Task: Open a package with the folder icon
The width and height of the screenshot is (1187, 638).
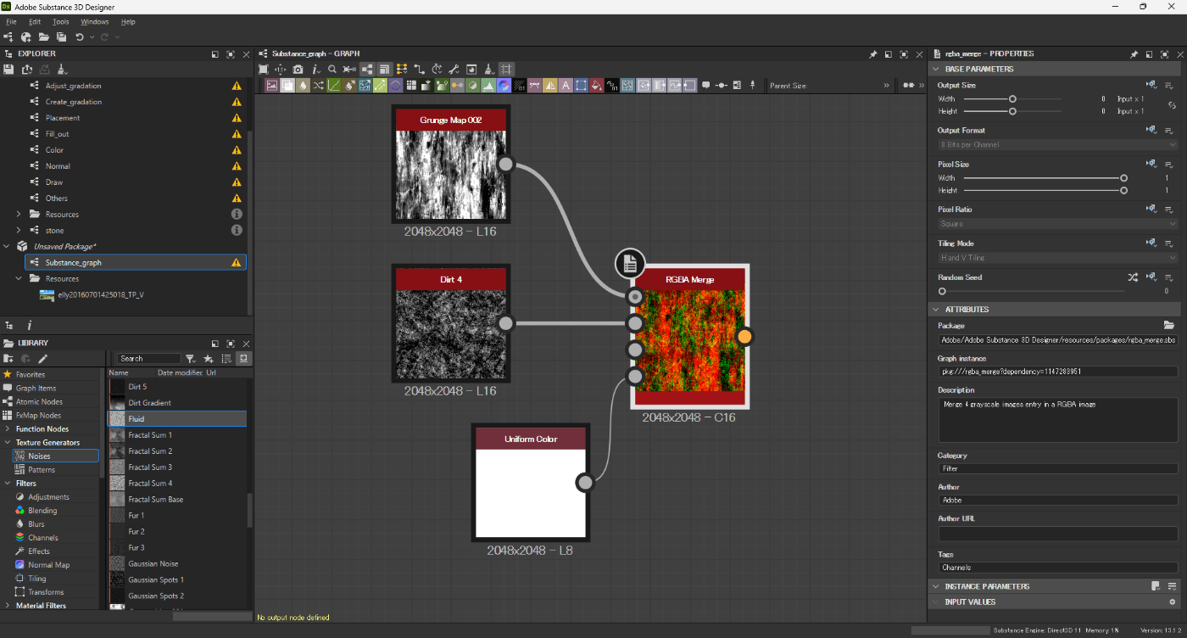Action: click(x=43, y=37)
